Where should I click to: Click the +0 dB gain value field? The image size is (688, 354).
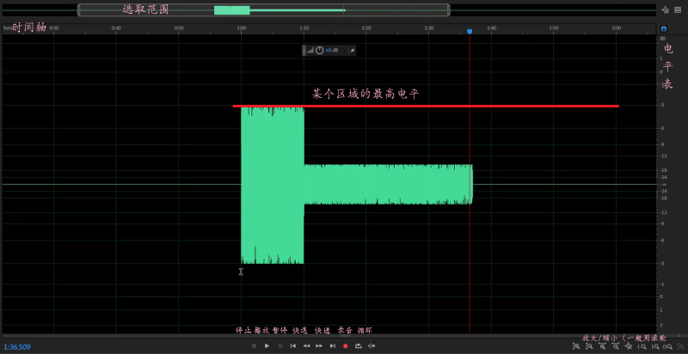(x=331, y=51)
